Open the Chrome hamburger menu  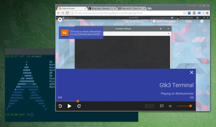(207, 13)
